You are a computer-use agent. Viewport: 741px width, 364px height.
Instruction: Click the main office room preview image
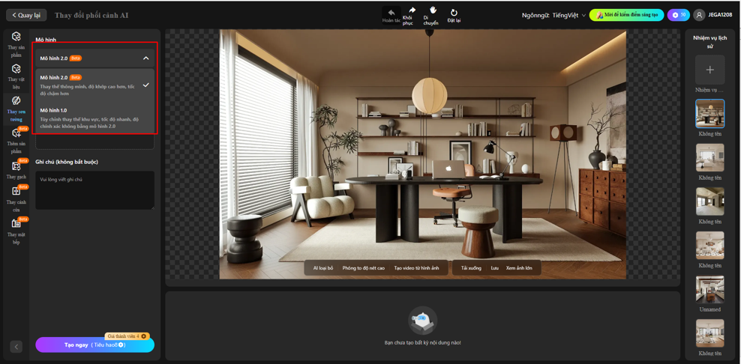click(x=422, y=154)
